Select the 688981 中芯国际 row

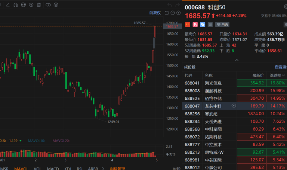tap(235, 160)
